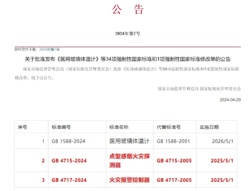
Task: Click the centered 2024年第7号 announcement number
Action: tap(128, 34)
